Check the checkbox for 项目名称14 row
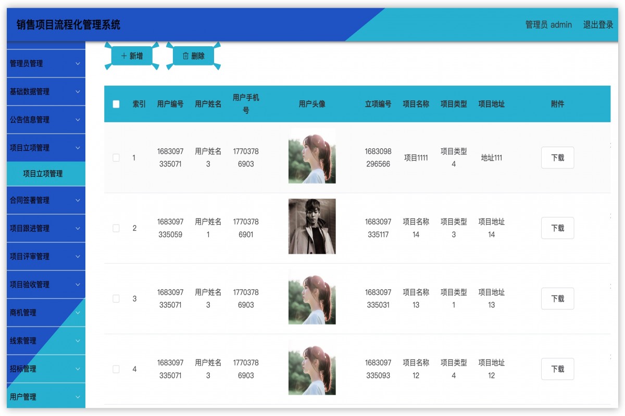 pyautogui.click(x=116, y=228)
